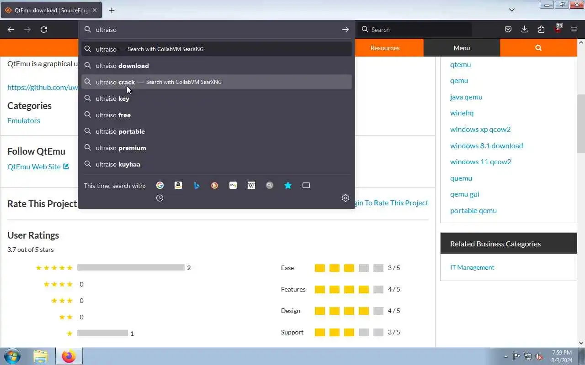Click the five-star rating bar showing 2
This screenshot has width=585, height=365.
click(131, 267)
